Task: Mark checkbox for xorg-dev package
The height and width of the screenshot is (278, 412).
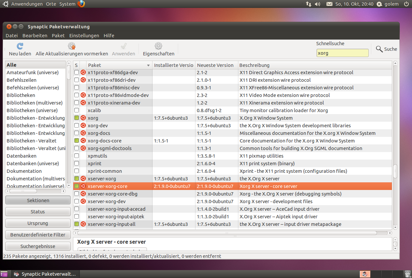Action: point(77,126)
